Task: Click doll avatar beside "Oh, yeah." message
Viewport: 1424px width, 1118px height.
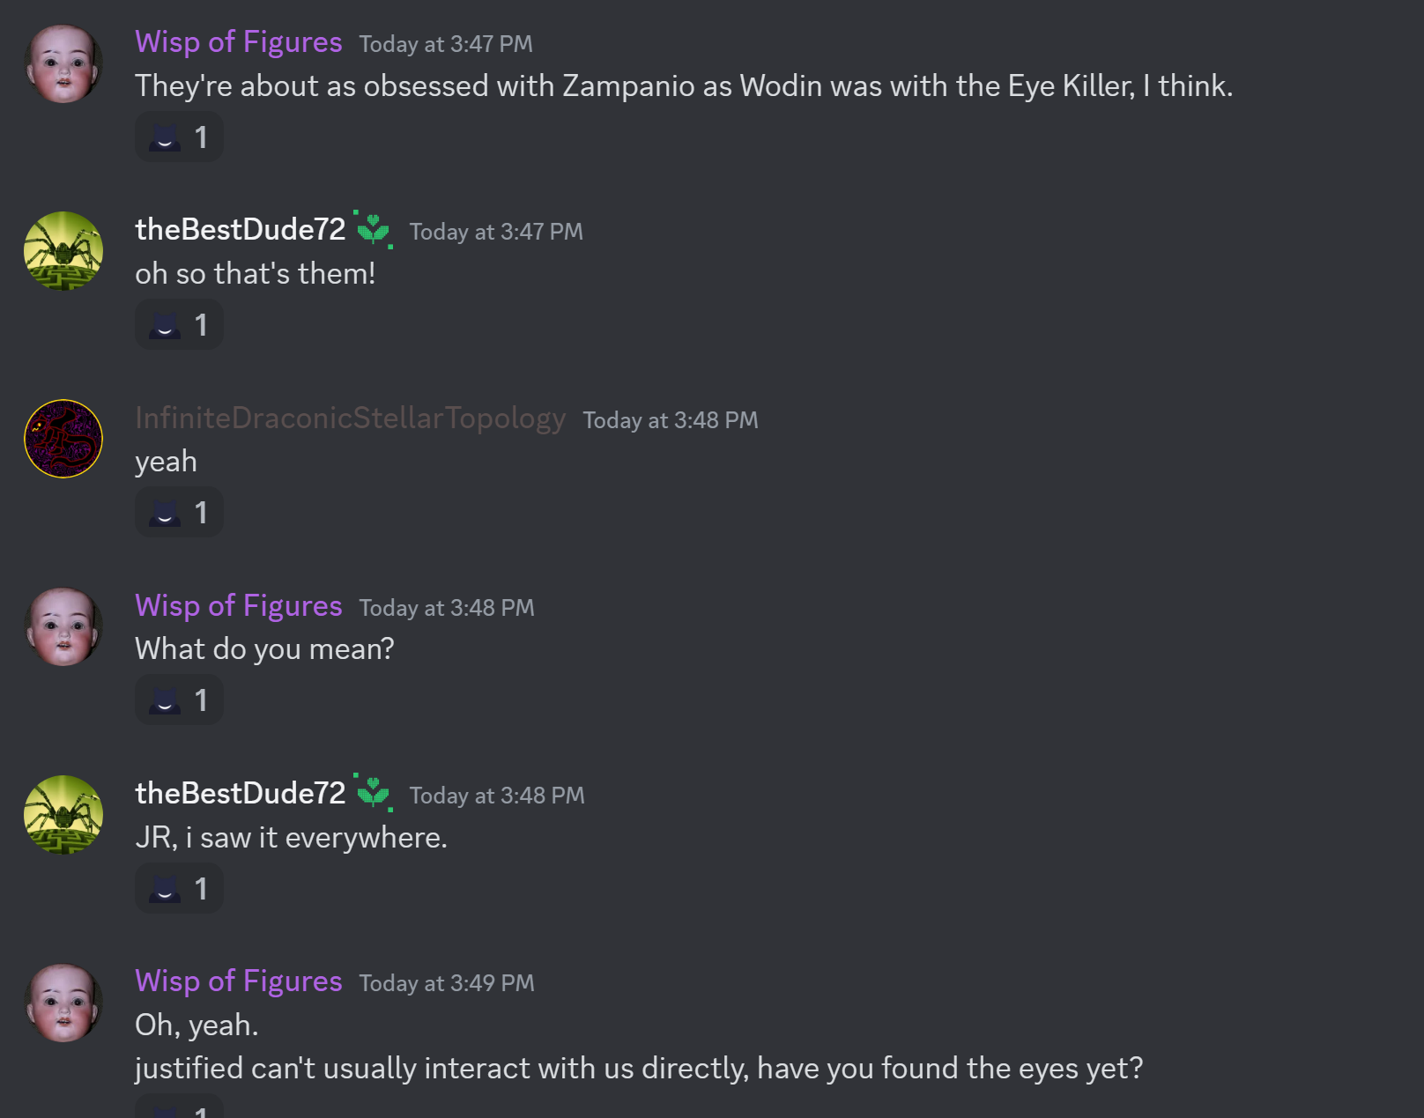Action: tap(63, 1003)
